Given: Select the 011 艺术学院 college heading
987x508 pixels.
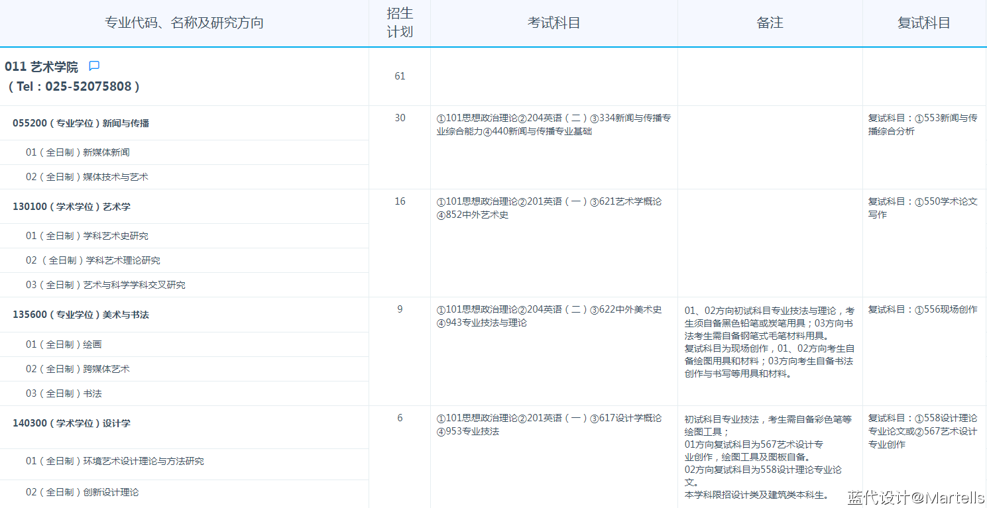Looking at the screenshot, I should click(x=41, y=67).
